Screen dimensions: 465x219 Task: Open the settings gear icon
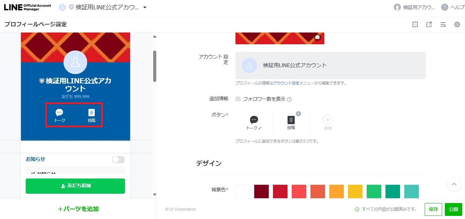(x=457, y=25)
